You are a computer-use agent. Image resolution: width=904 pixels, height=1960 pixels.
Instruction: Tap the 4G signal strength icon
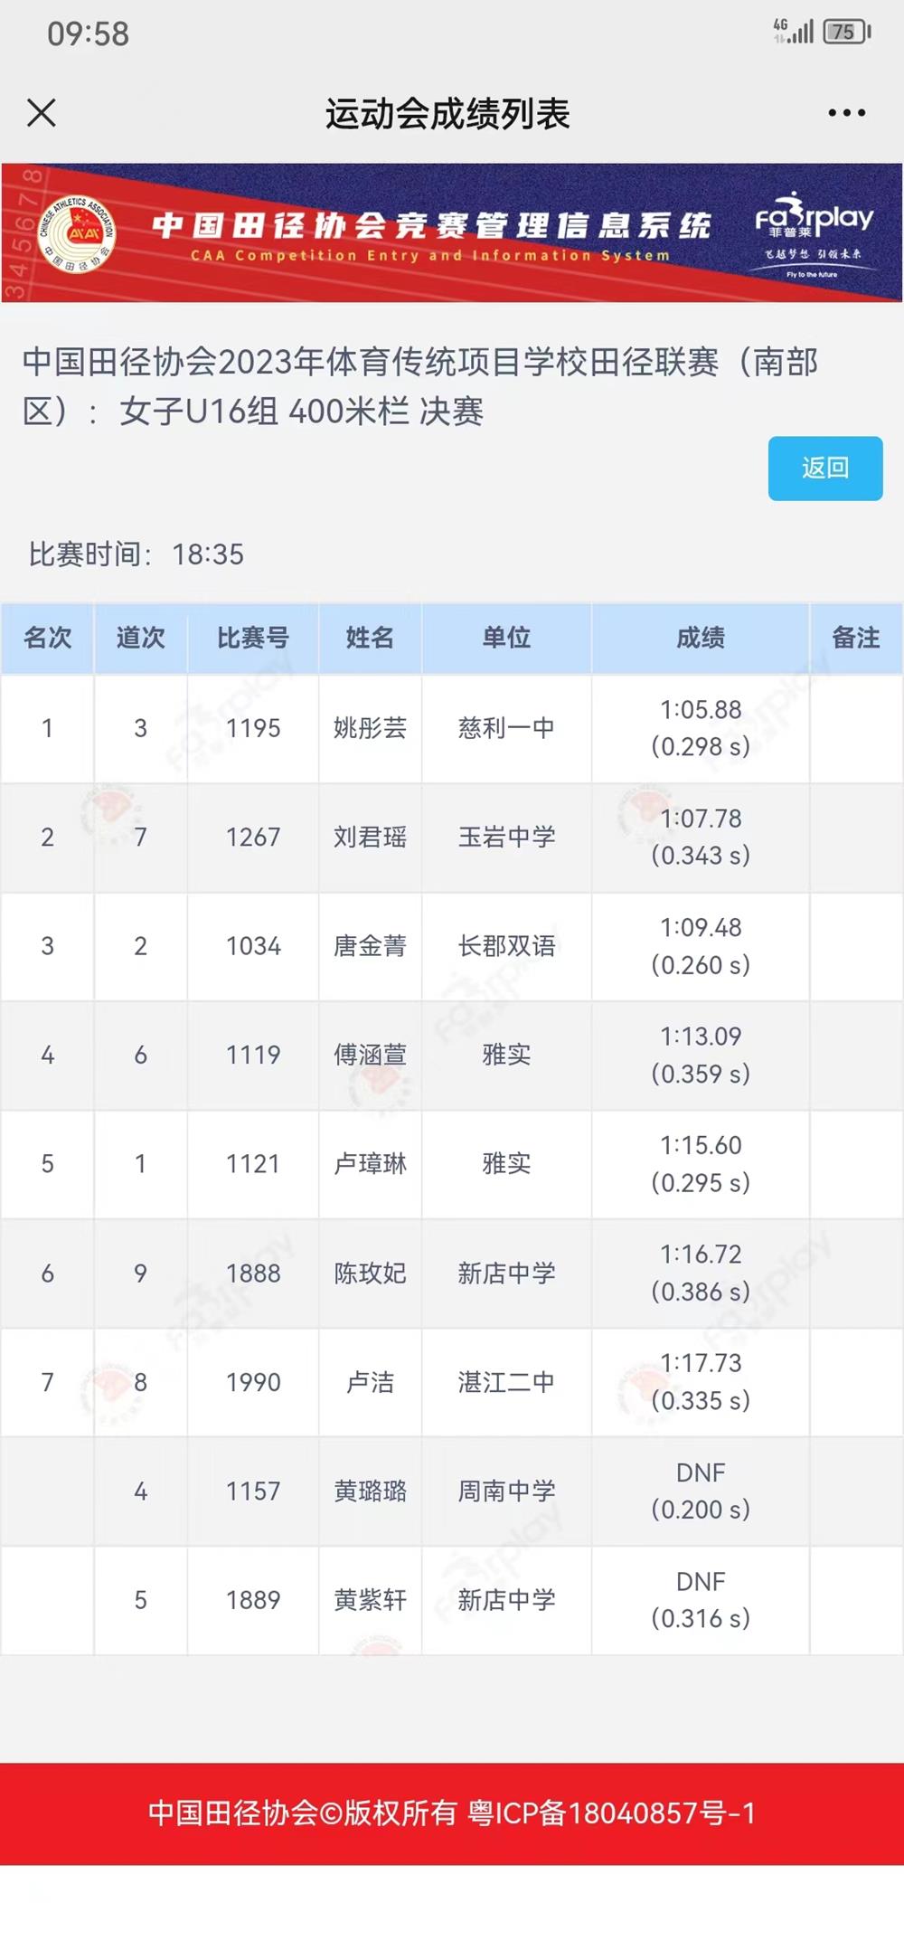pos(793,31)
